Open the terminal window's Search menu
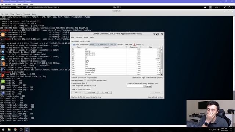 (x=19, y=14)
